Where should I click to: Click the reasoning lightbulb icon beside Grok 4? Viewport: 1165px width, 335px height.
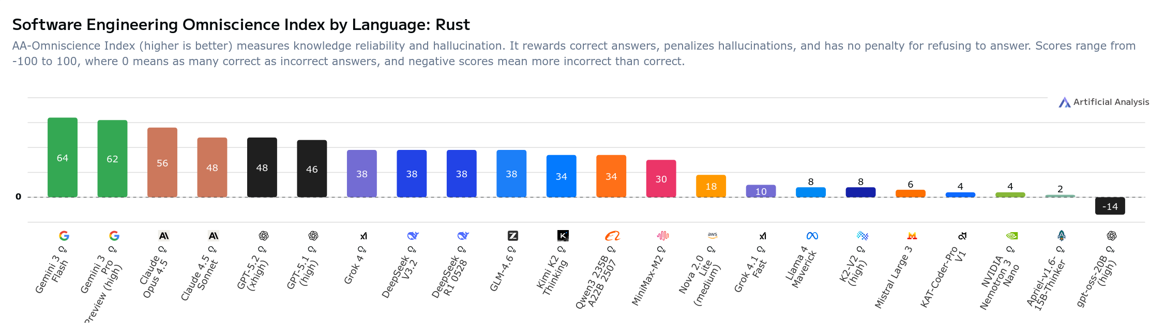362,250
